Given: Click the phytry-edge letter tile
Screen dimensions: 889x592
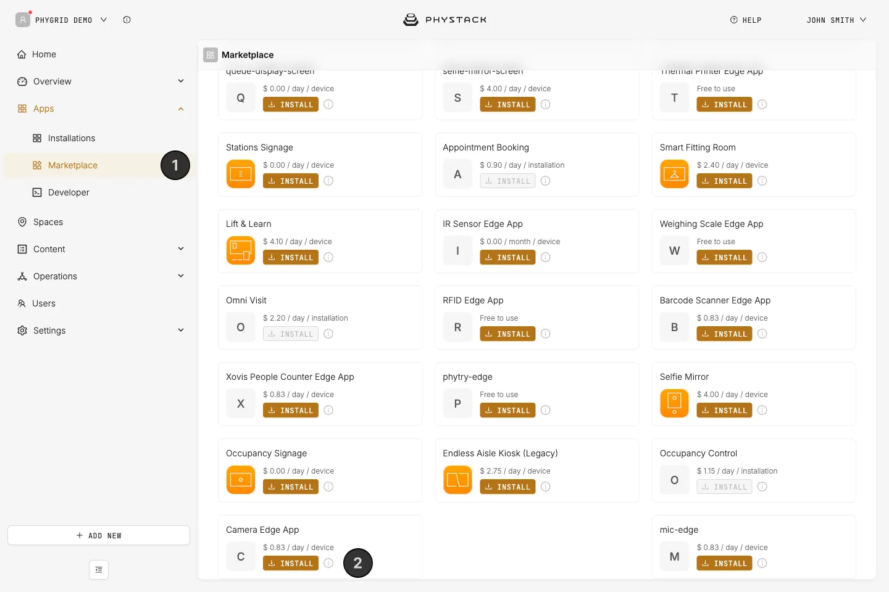Looking at the screenshot, I should (457, 403).
